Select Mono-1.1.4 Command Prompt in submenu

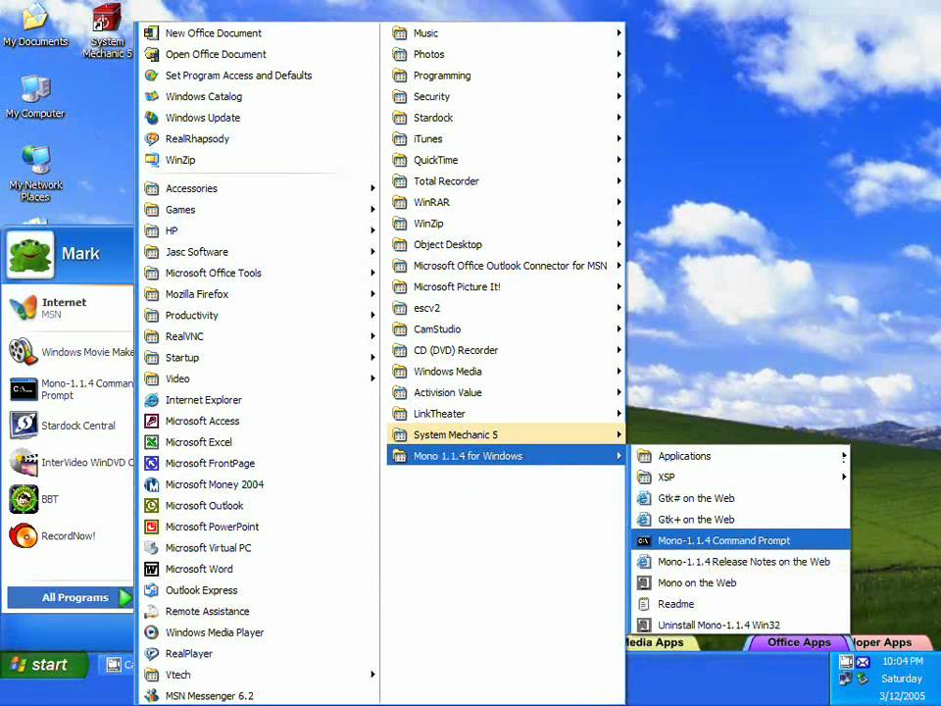[x=741, y=540]
